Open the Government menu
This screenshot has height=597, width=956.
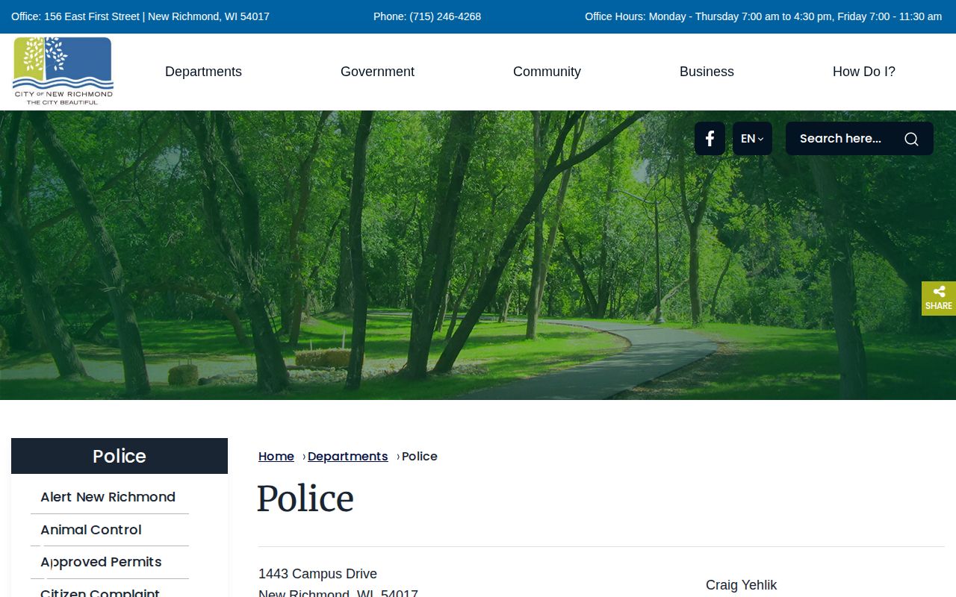tap(377, 72)
